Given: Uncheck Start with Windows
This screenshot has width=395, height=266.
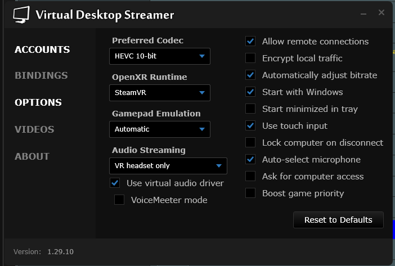Looking at the screenshot, I should click(x=250, y=92).
